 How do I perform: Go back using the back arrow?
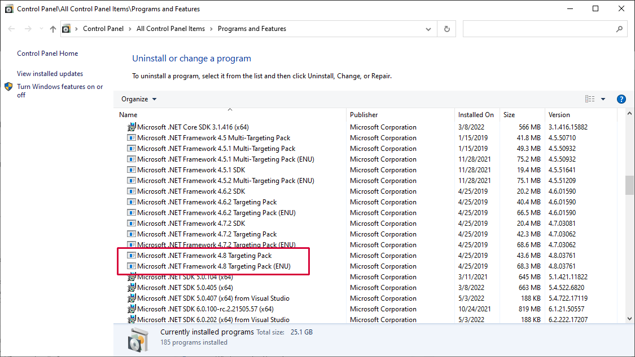(x=11, y=29)
